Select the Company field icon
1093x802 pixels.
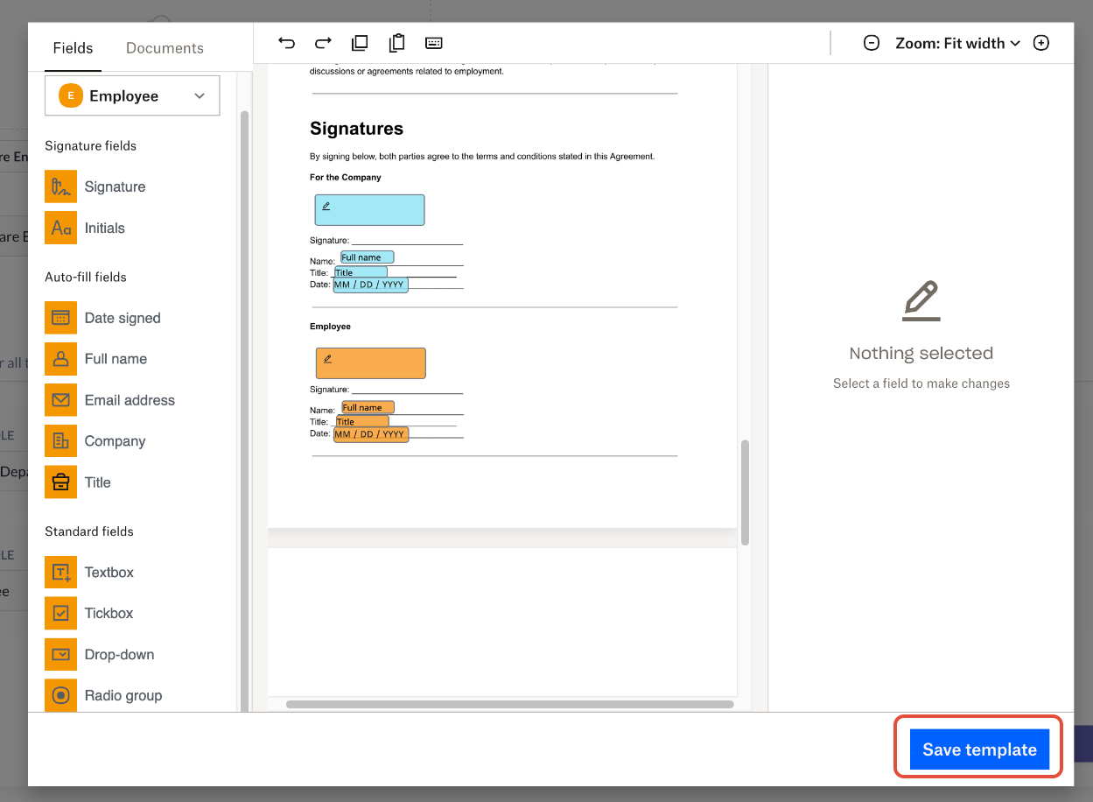tap(61, 441)
